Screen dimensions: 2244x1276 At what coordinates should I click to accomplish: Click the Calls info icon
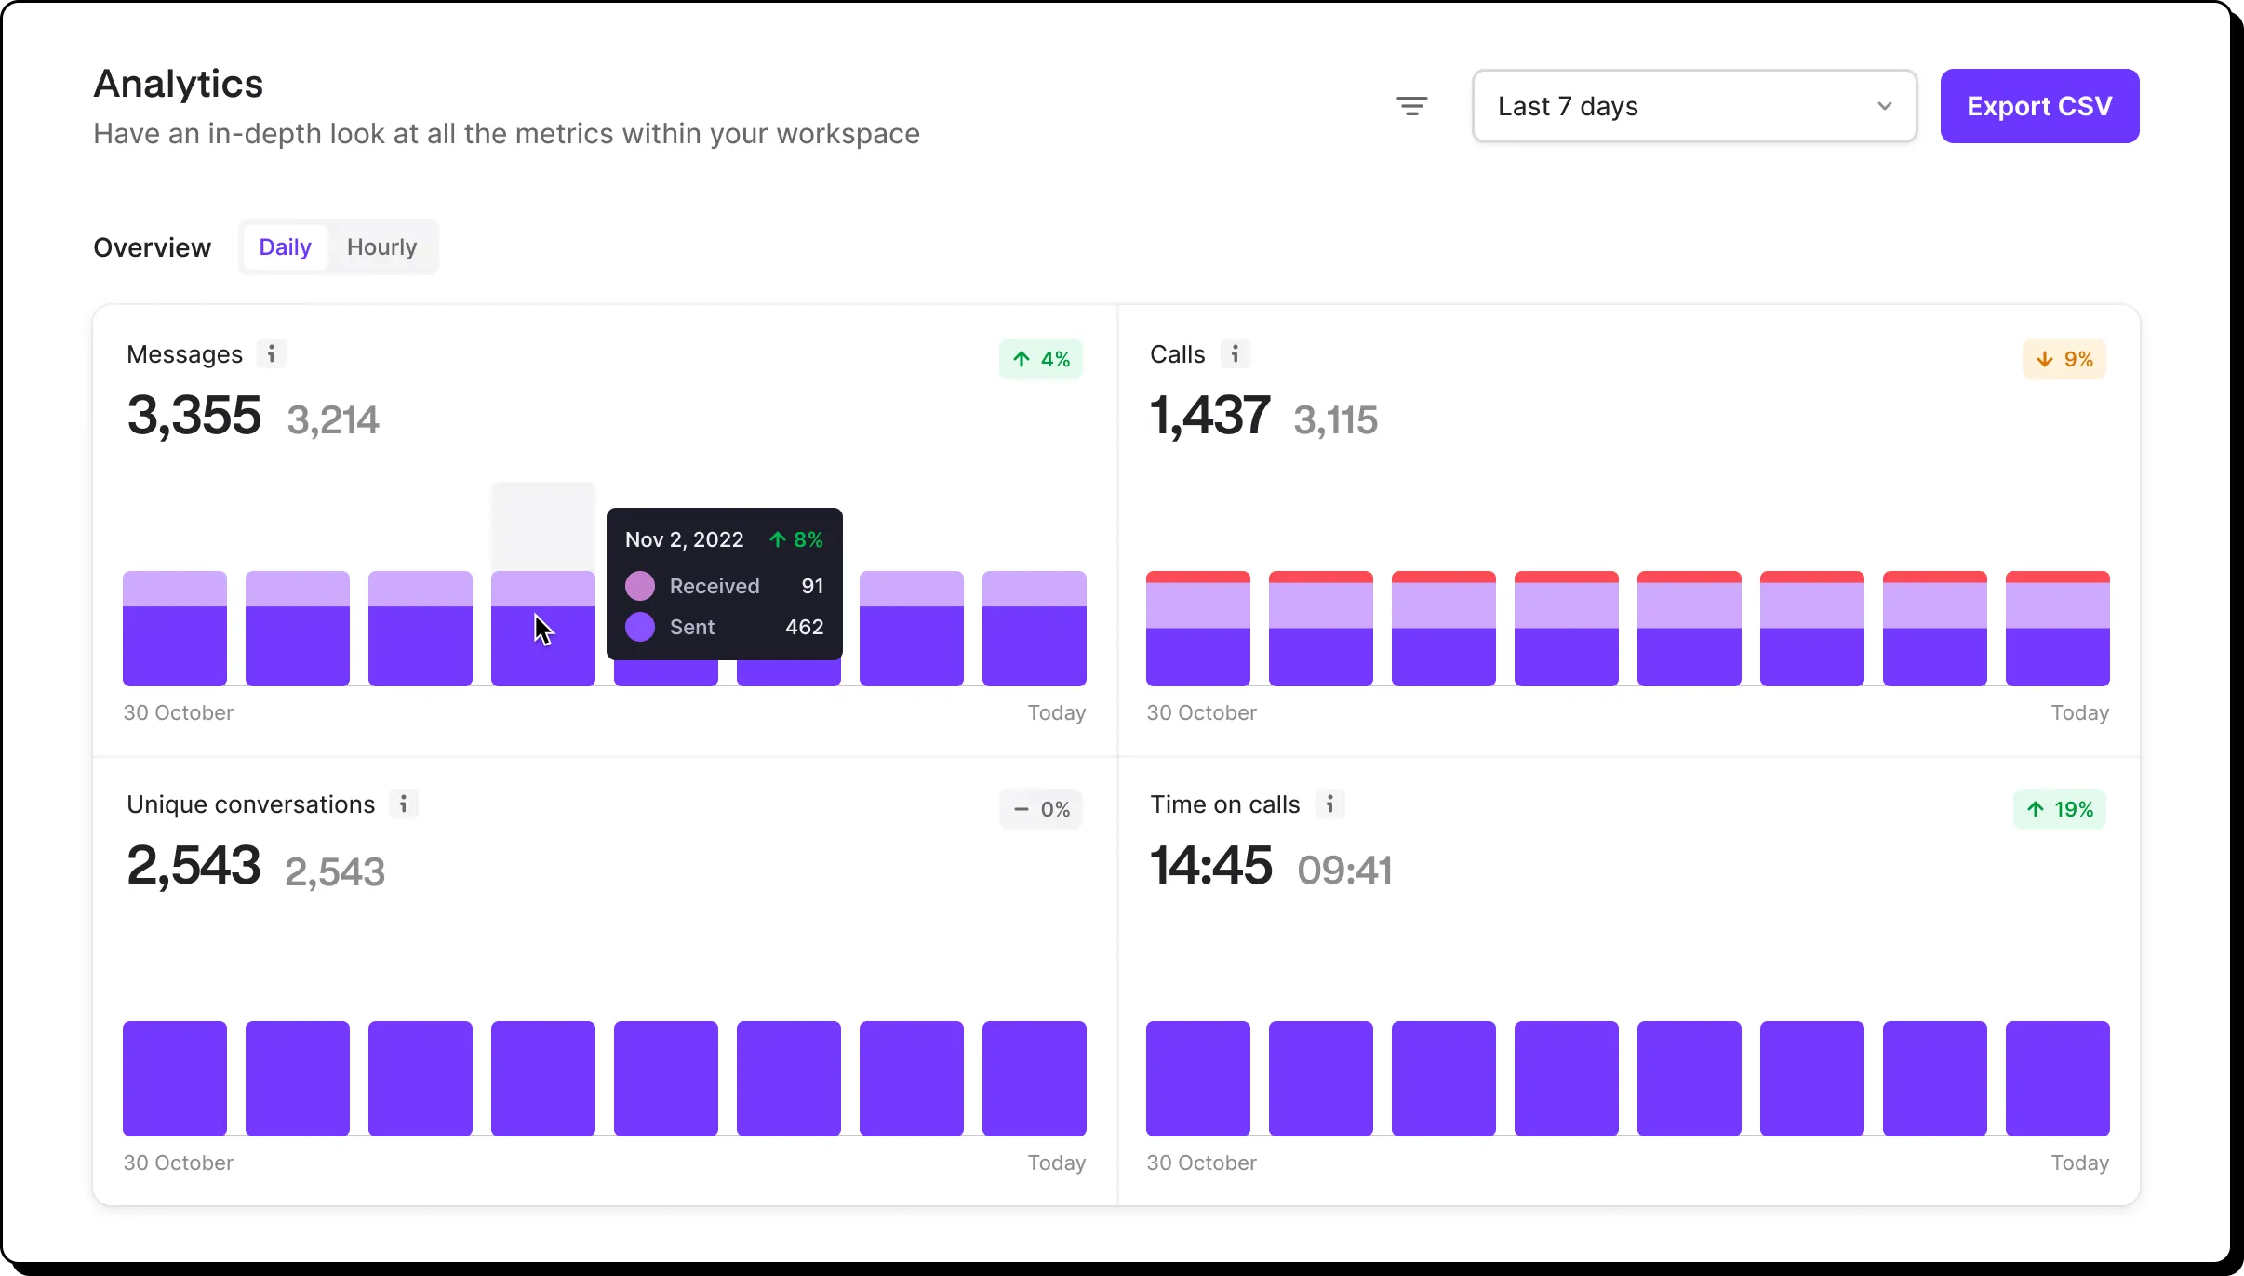pos(1235,353)
